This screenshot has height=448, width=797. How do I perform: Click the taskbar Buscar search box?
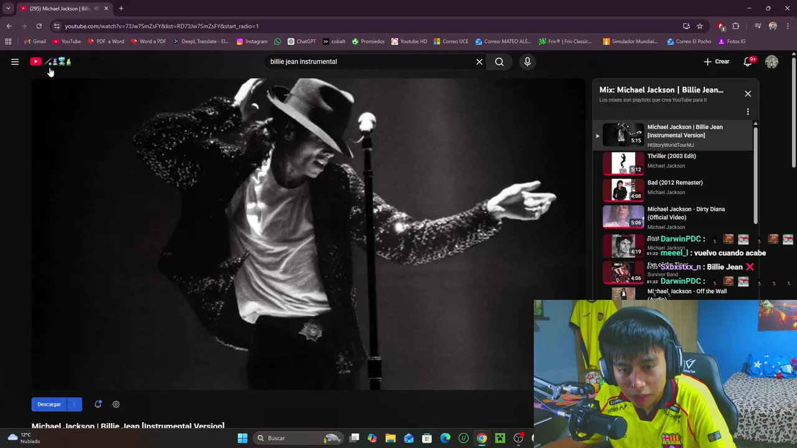(x=299, y=438)
